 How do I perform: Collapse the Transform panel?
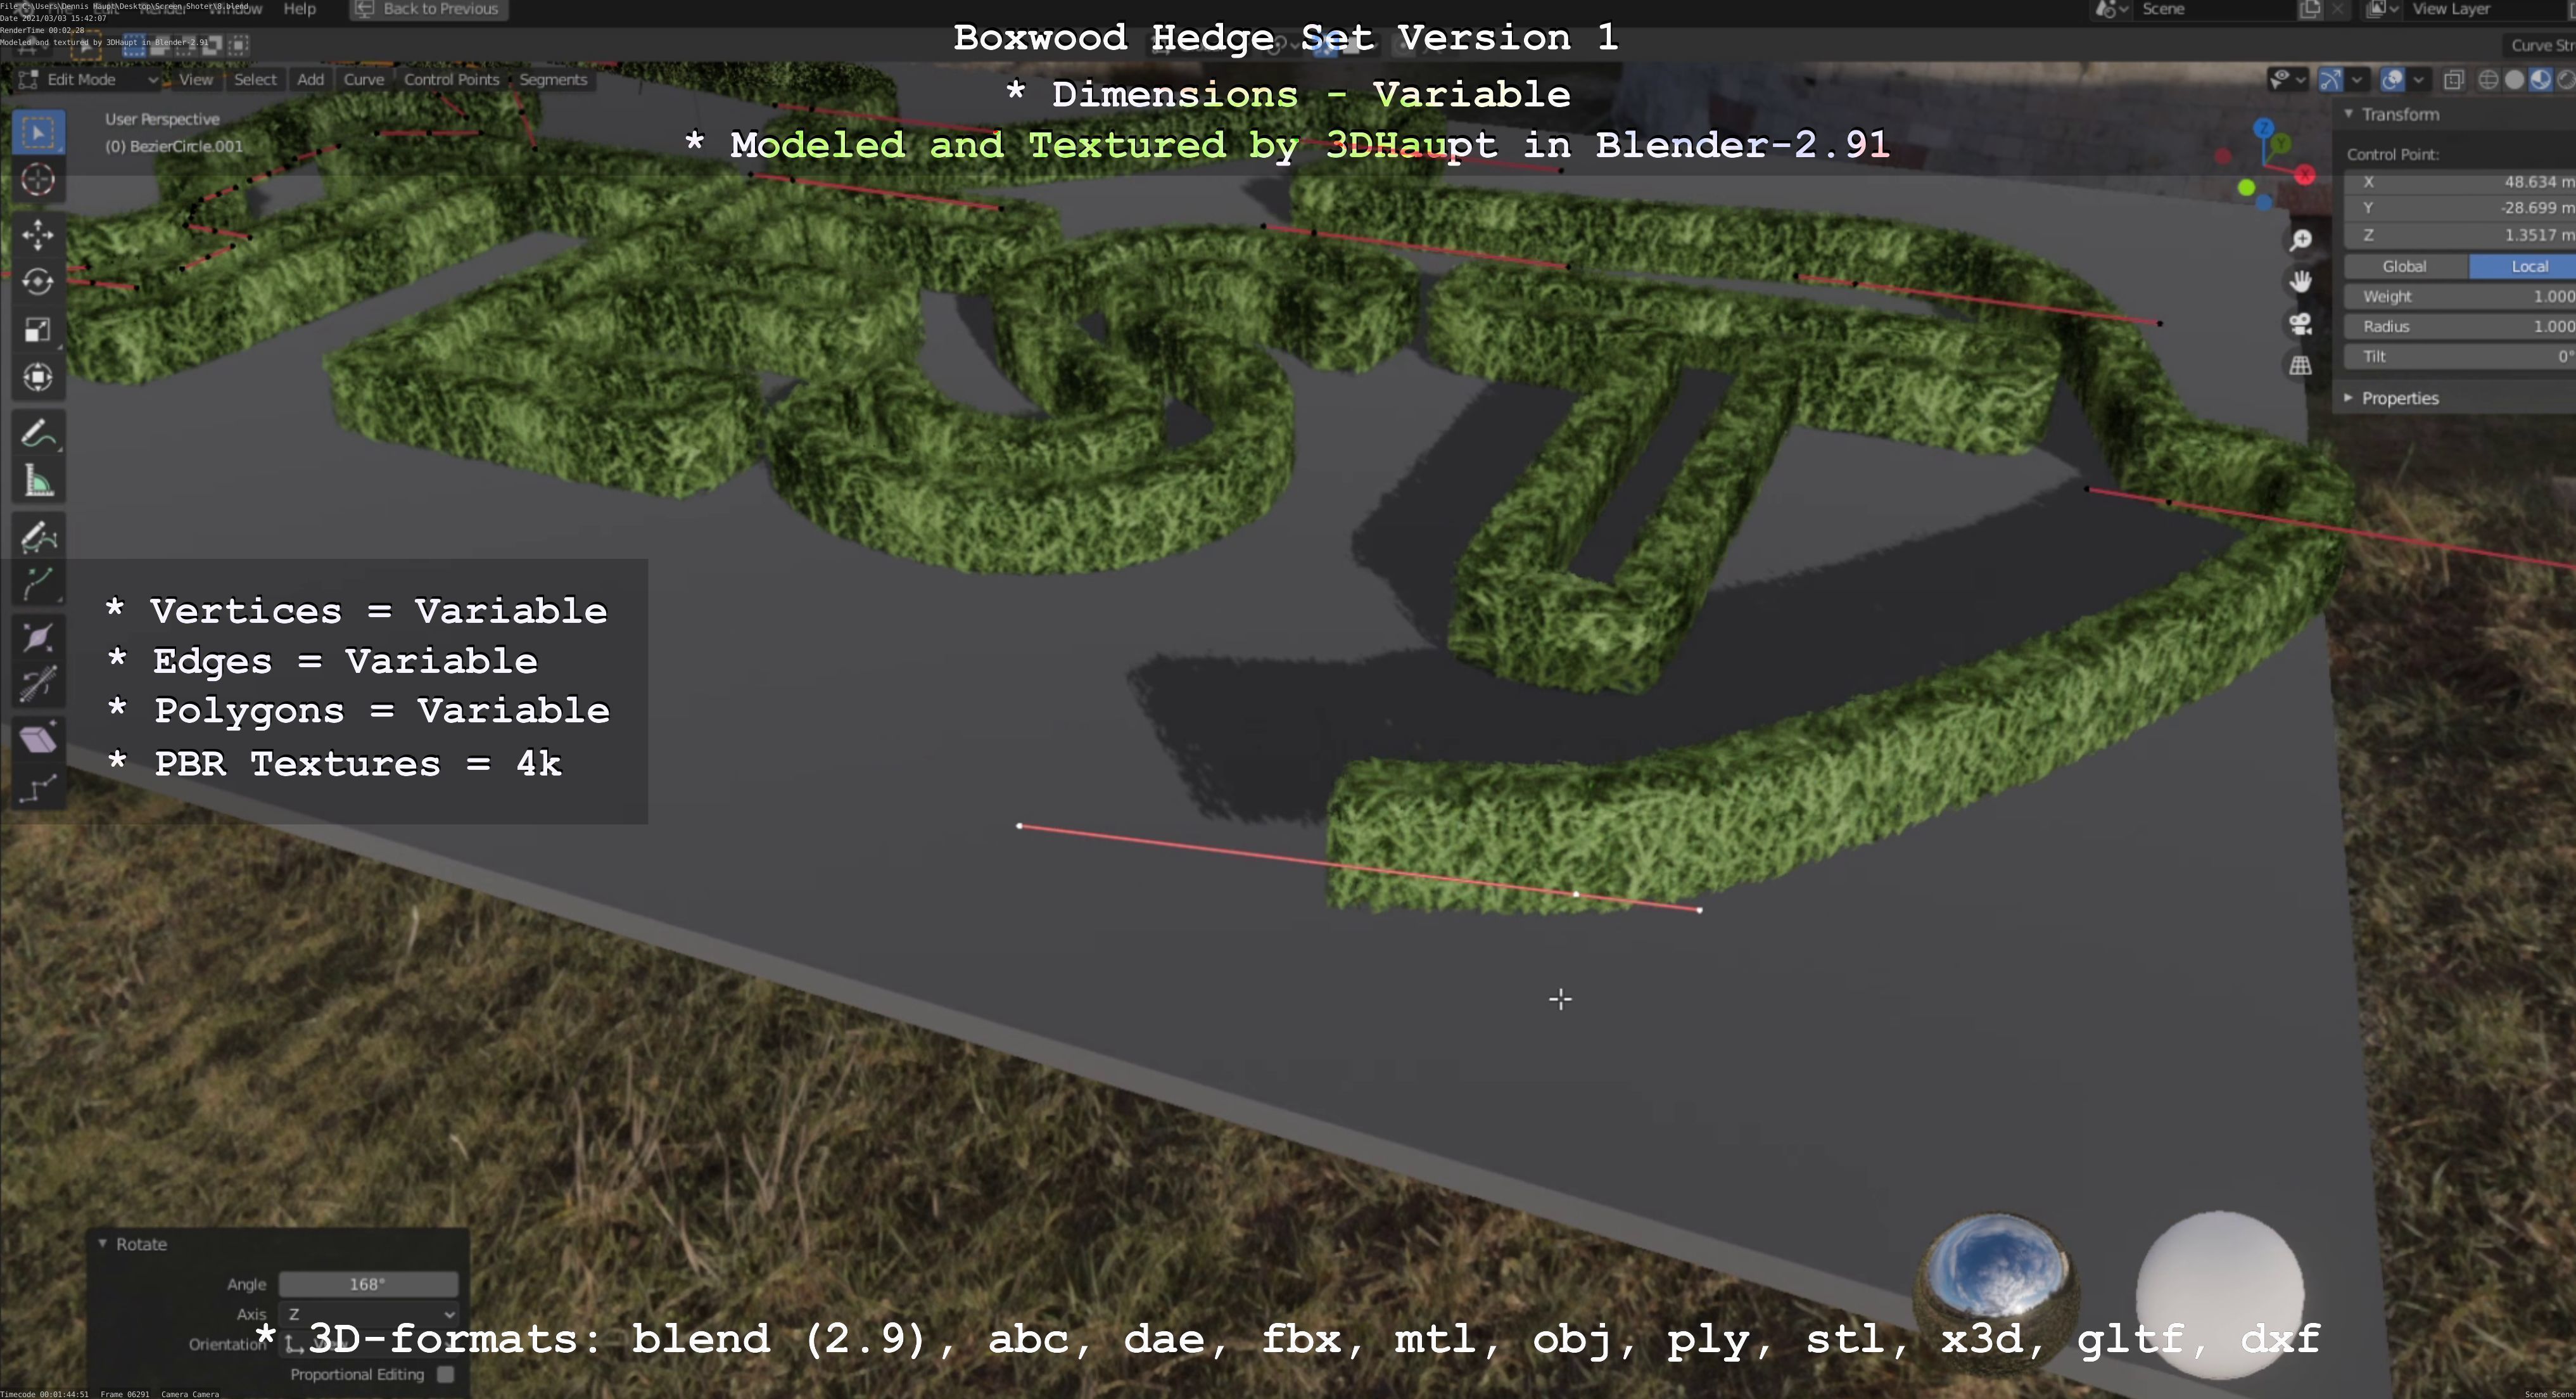point(2349,114)
